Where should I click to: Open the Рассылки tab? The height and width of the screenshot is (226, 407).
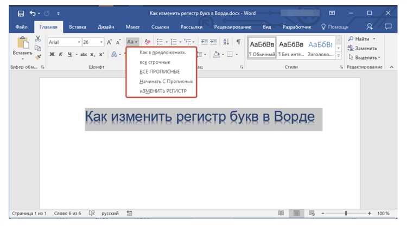(x=192, y=27)
